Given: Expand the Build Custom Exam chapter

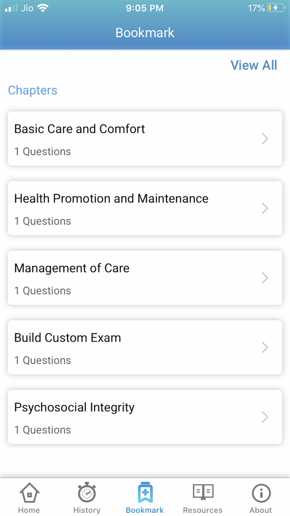Looking at the screenshot, I should click(x=145, y=348).
